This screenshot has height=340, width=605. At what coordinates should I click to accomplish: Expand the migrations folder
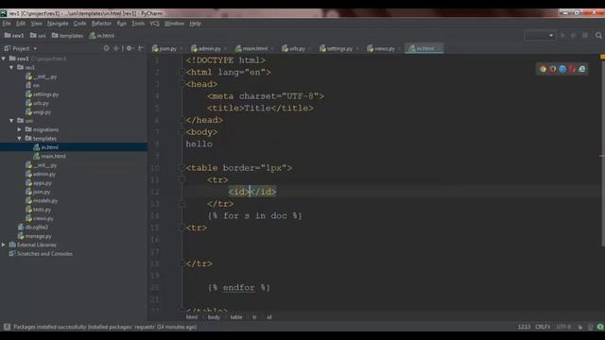click(x=19, y=129)
